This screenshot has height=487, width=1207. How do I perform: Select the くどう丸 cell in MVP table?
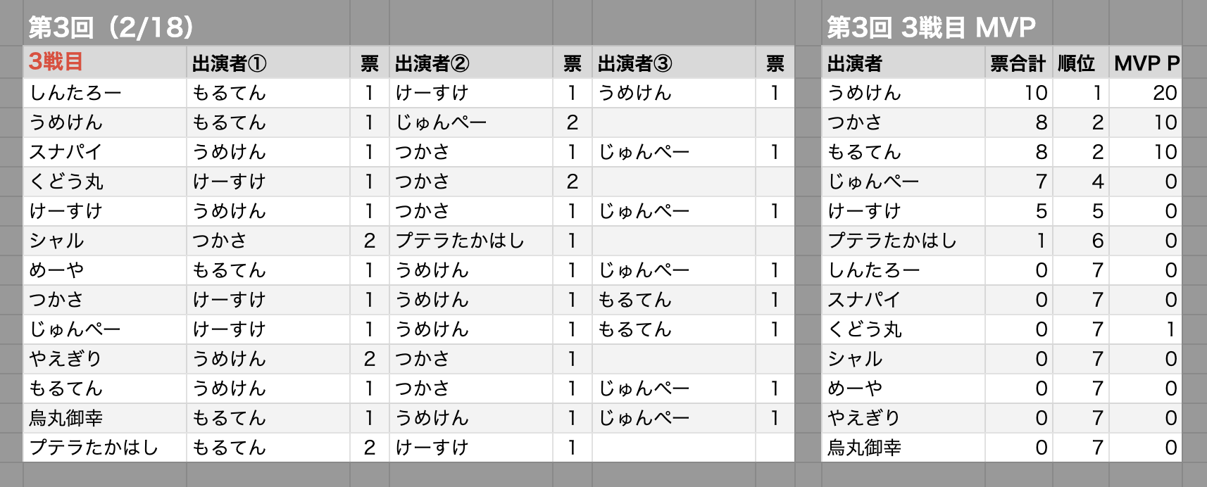point(903,329)
